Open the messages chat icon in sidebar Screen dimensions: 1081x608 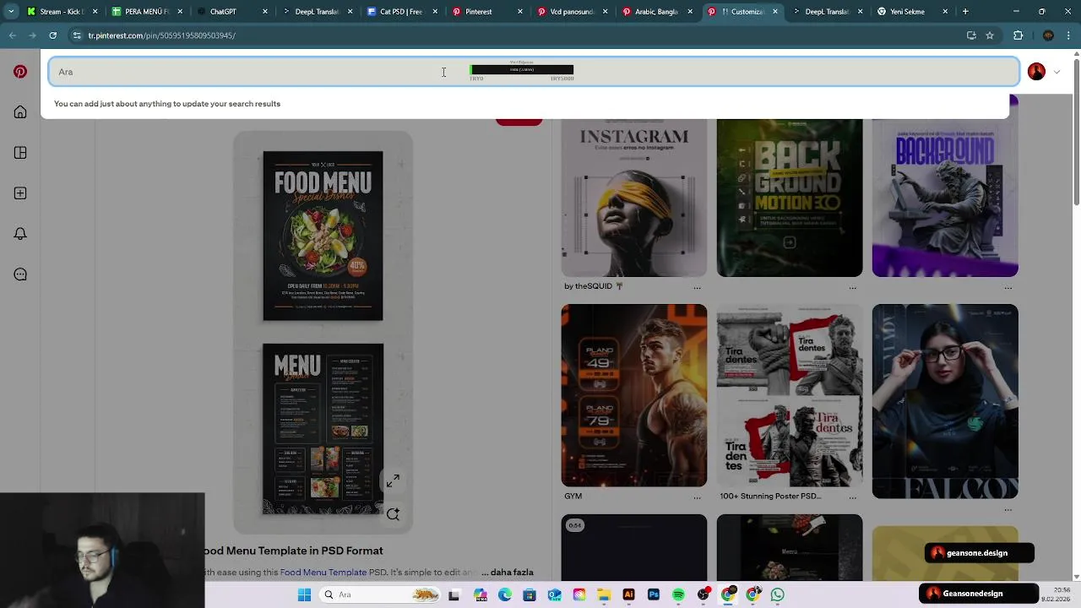(20, 274)
